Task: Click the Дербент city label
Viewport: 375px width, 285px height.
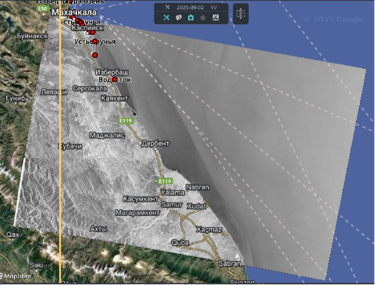Action: click(155, 143)
